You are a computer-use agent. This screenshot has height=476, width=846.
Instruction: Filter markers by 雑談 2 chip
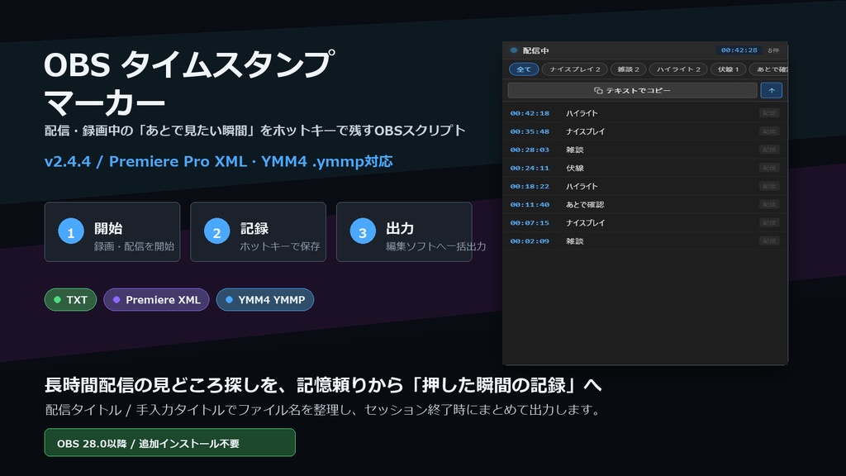(628, 69)
